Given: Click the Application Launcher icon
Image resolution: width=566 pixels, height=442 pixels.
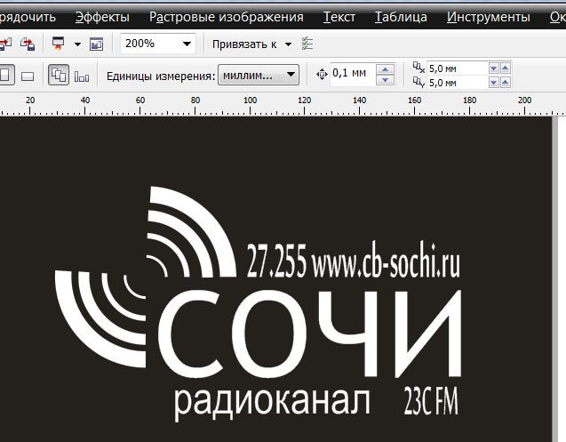Looking at the screenshot, I should pos(59,44).
